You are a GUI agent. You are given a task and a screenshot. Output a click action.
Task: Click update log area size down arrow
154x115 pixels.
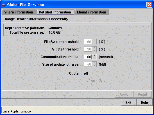pyautogui.click(x=94, y=66)
